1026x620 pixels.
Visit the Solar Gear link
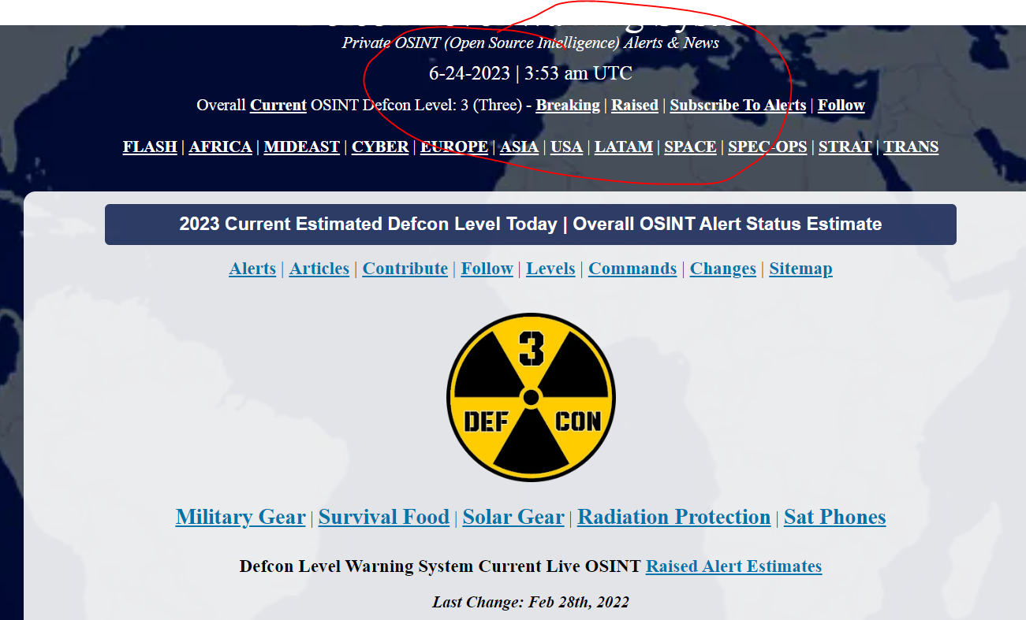(x=513, y=517)
